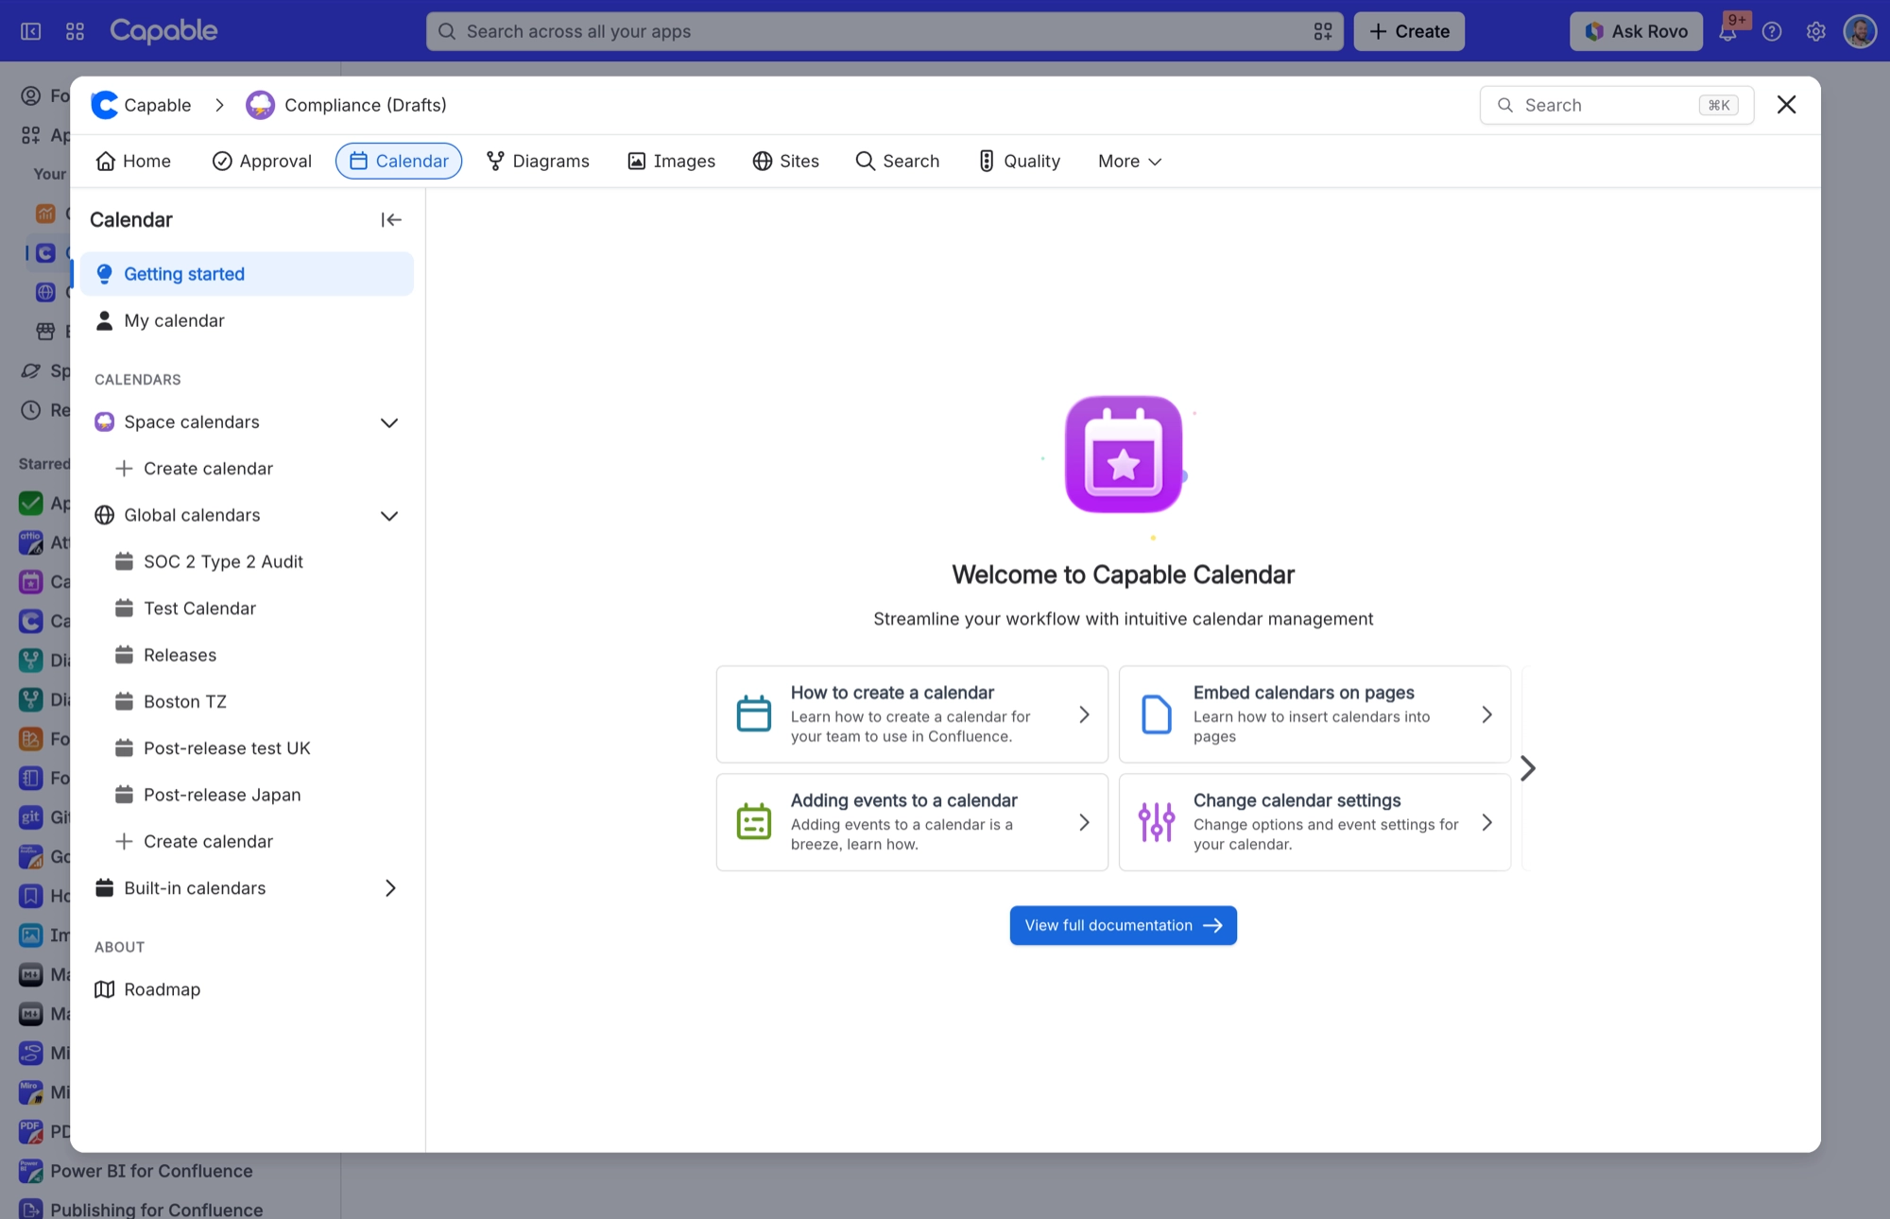The height and width of the screenshot is (1219, 1890).
Task: Open the app switcher grid icon
Action: [75, 31]
